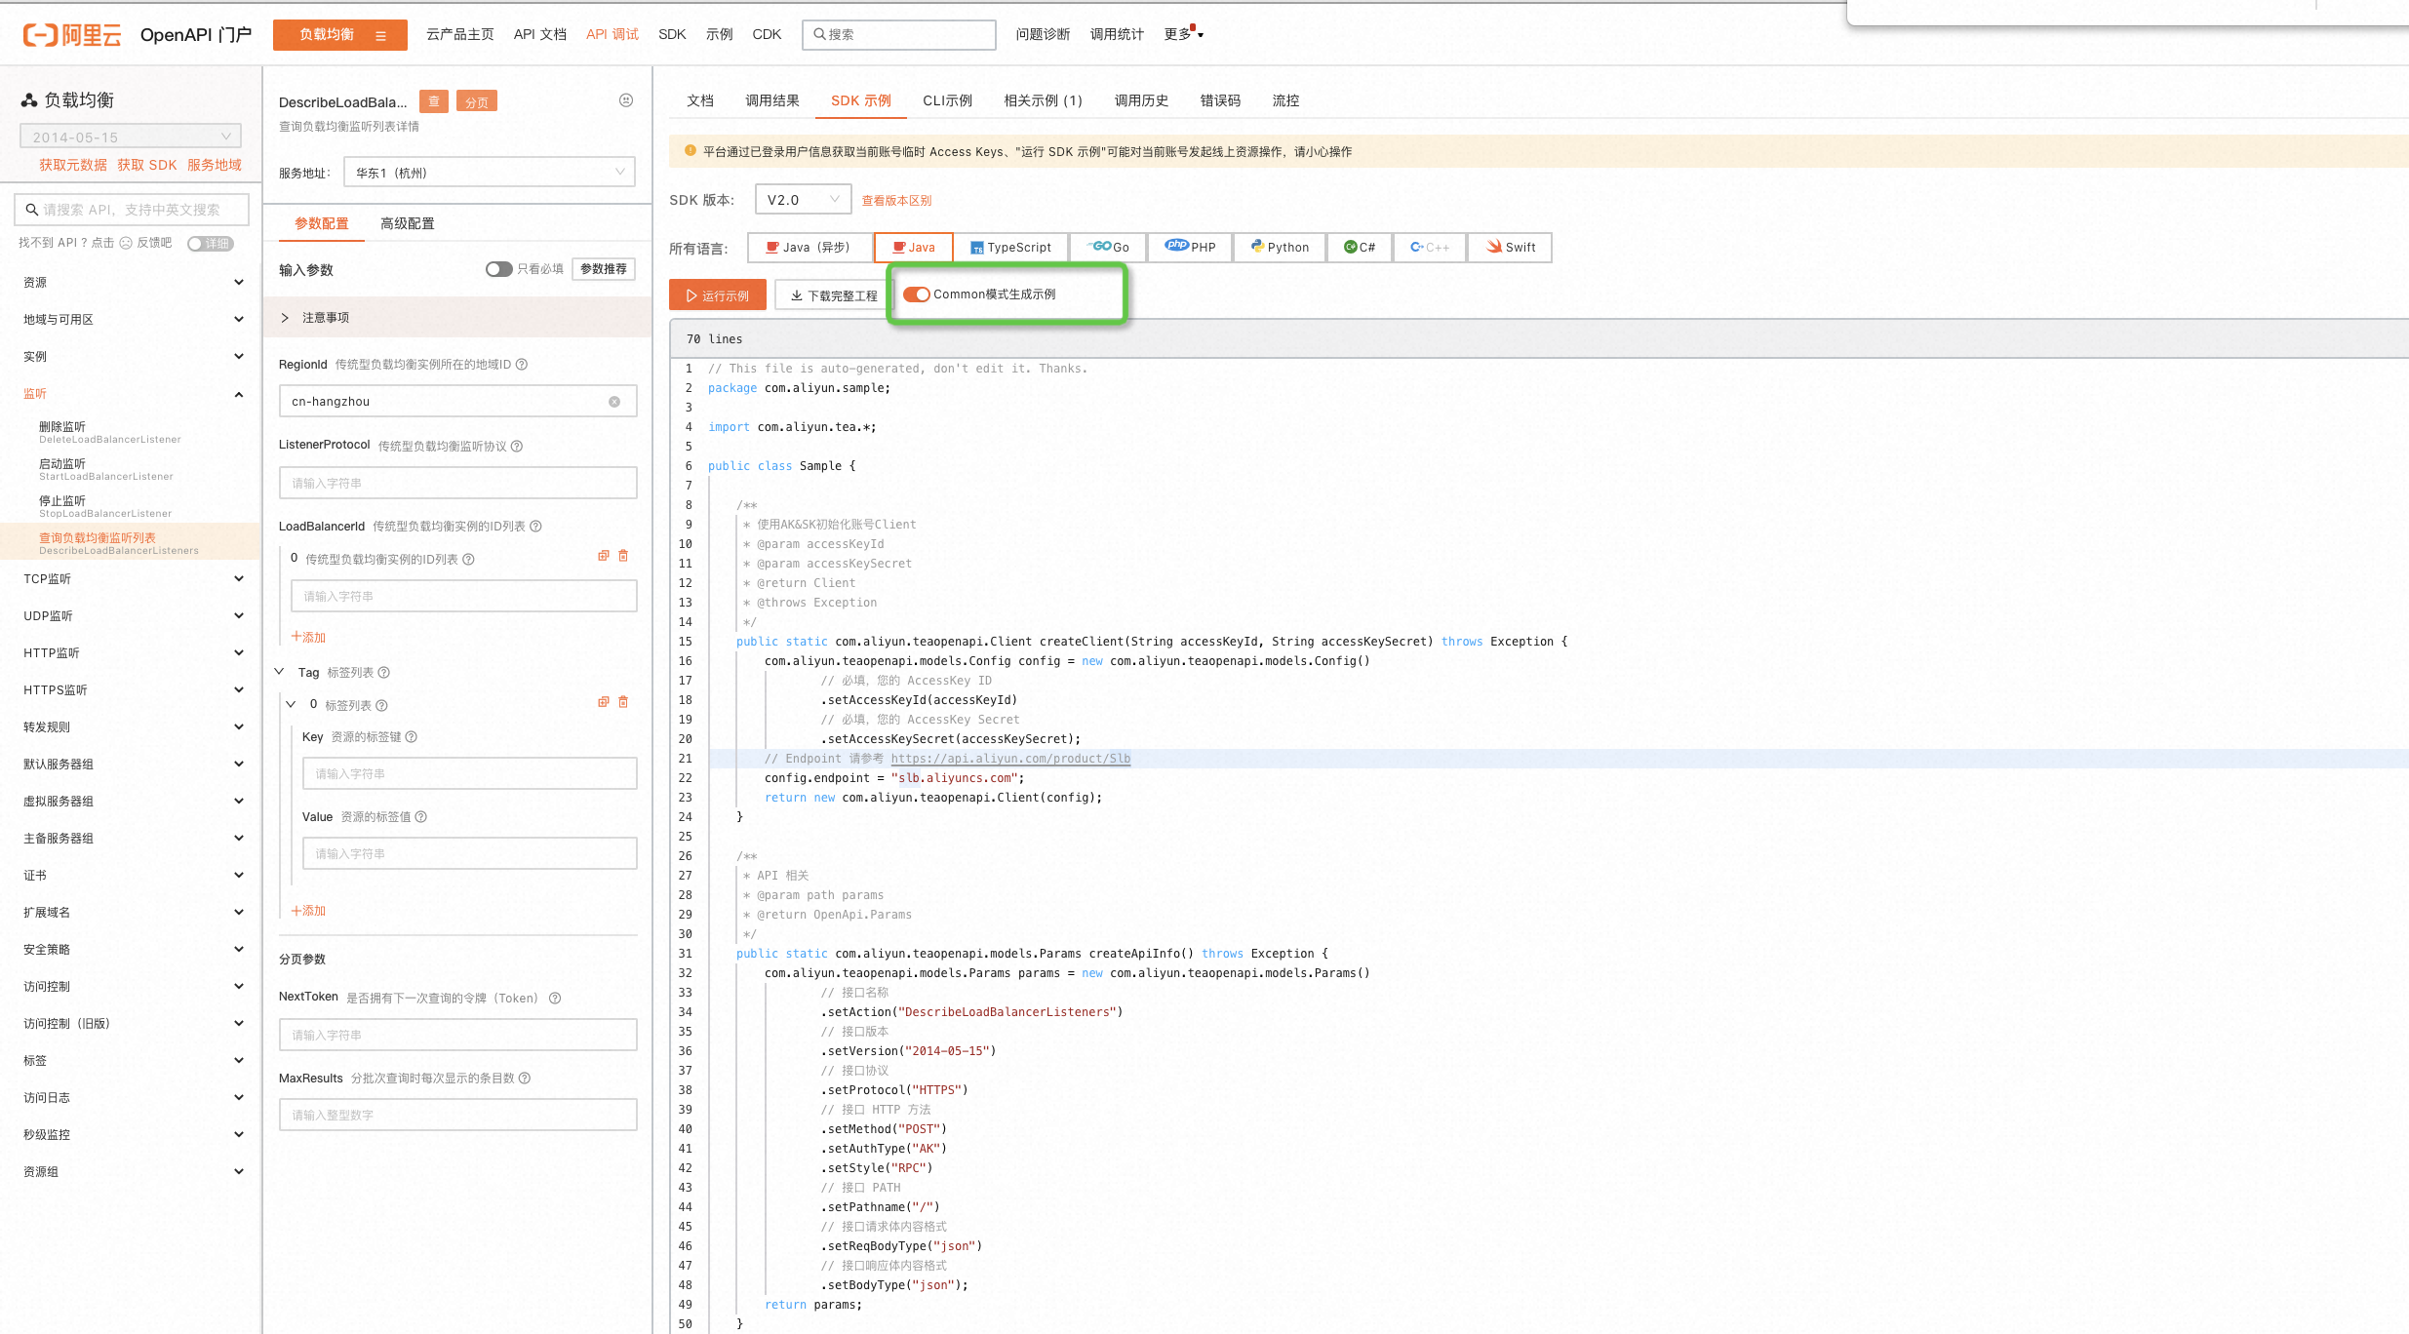
Task: Open SDK 版本 V2.0 dropdown
Action: click(803, 200)
